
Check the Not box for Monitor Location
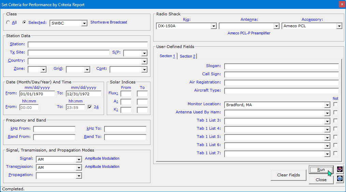point(335,105)
